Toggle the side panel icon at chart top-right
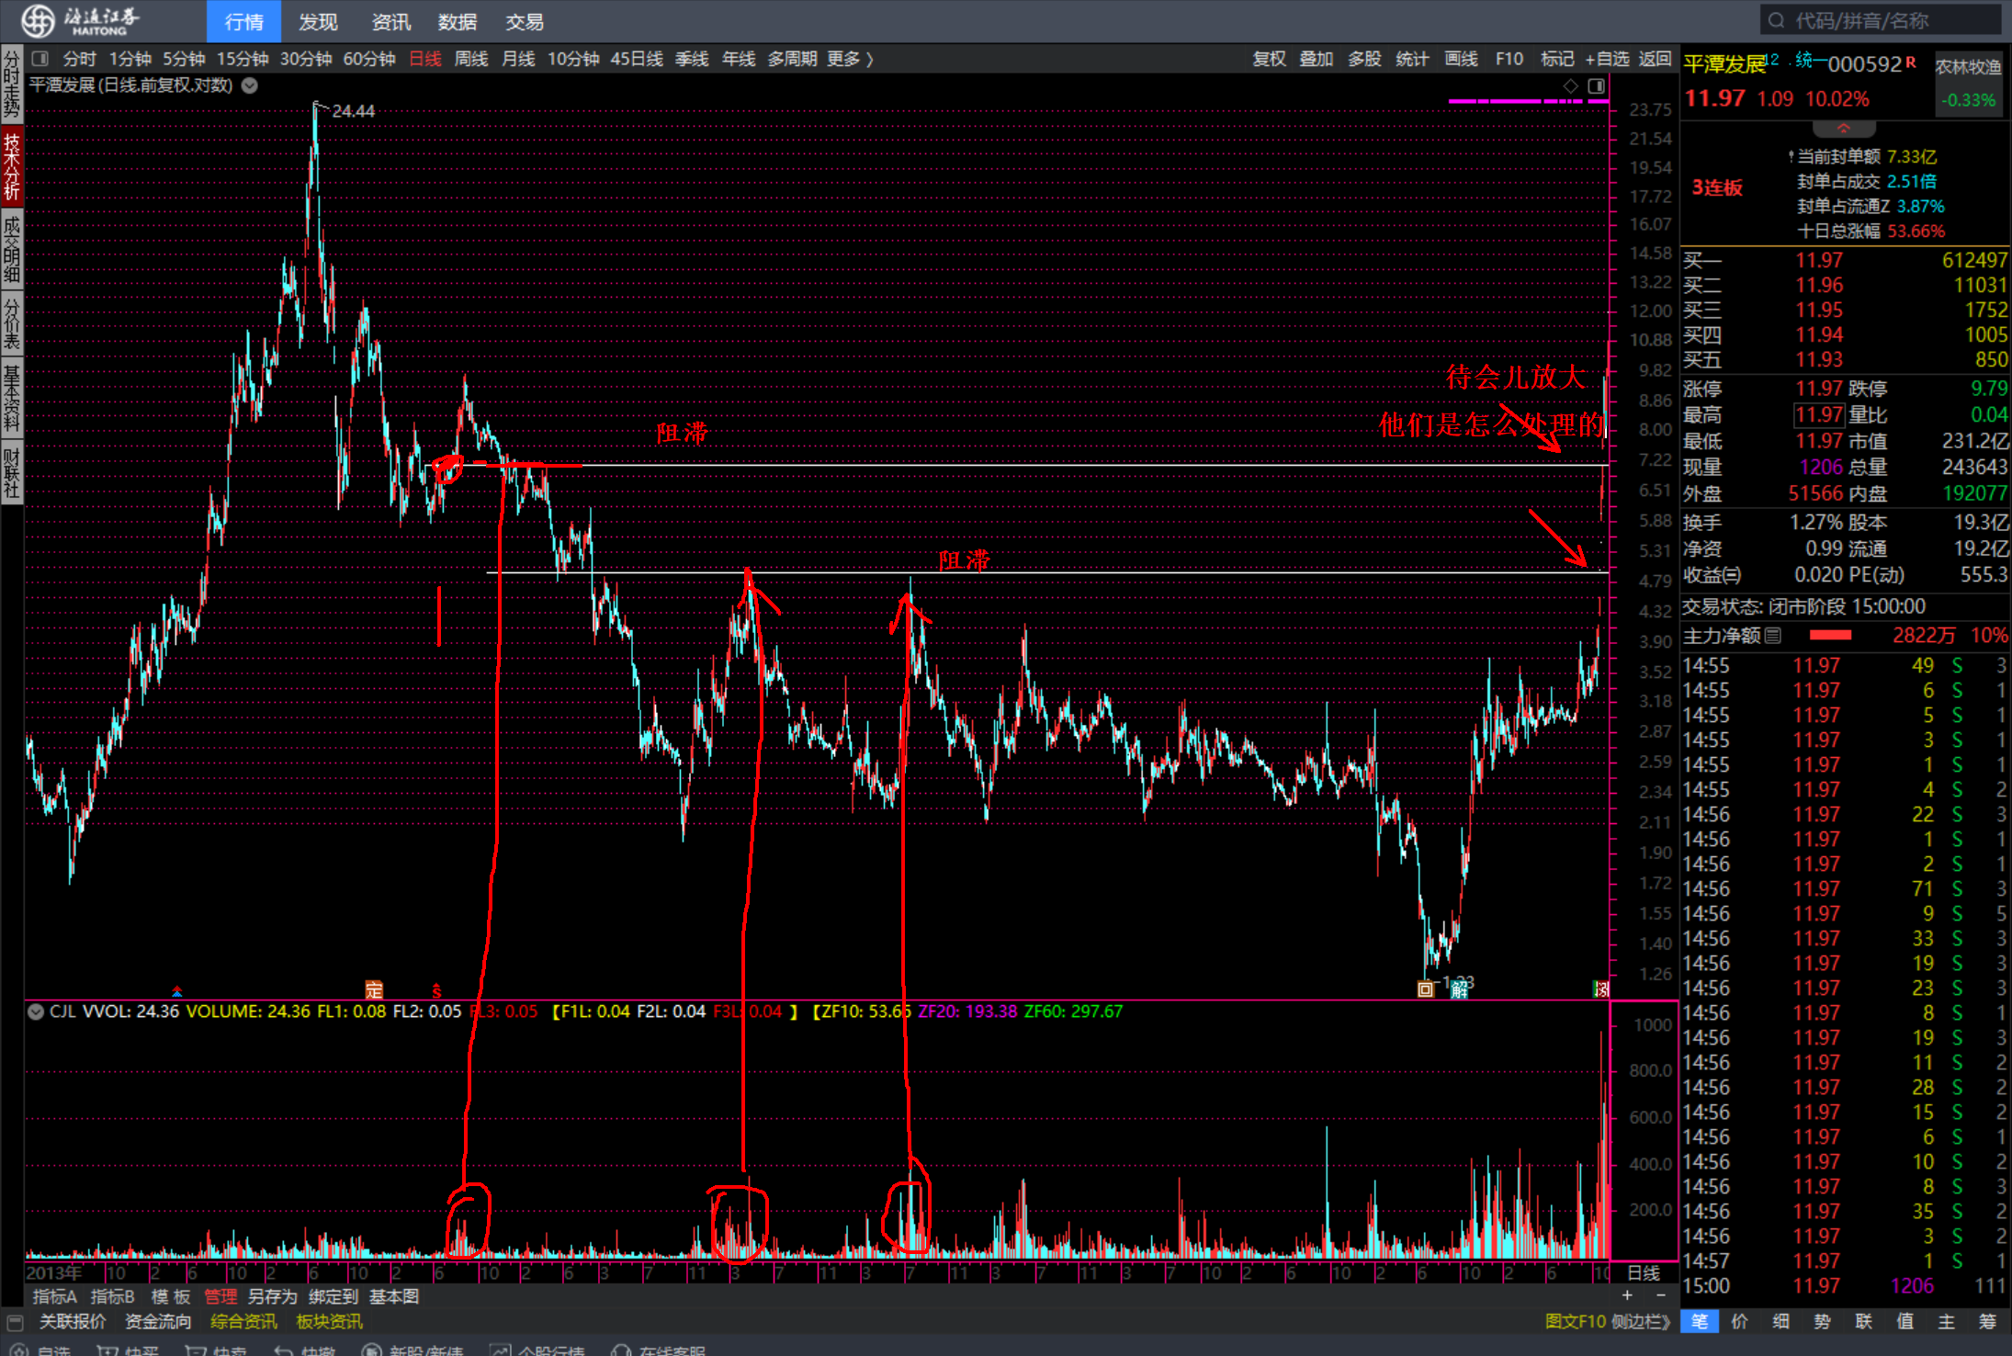2012x1356 pixels. tap(1597, 85)
